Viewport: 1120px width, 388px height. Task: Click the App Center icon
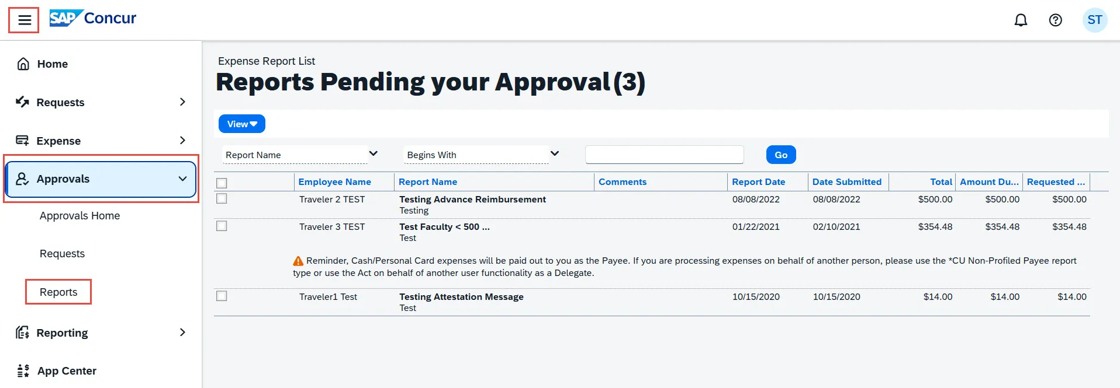point(23,370)
